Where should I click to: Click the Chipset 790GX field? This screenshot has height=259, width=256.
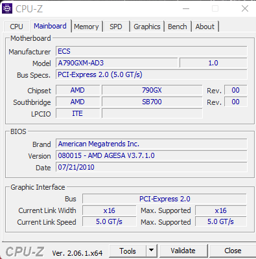152,90
